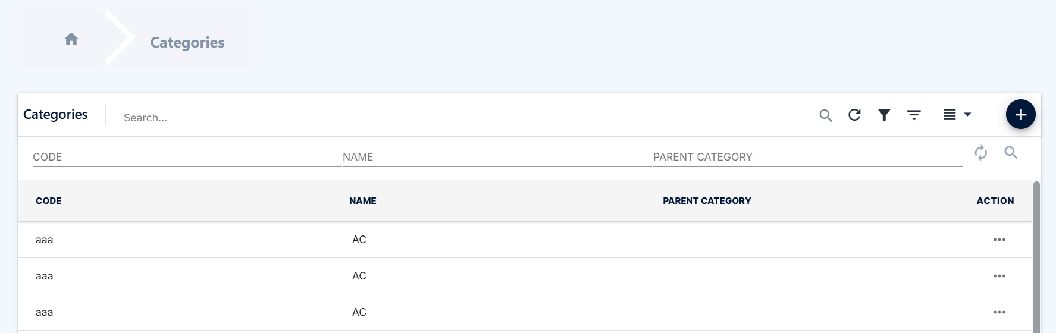
Task: Focus the PARENT CATEGORY filter field
Action: coord(807,157)
